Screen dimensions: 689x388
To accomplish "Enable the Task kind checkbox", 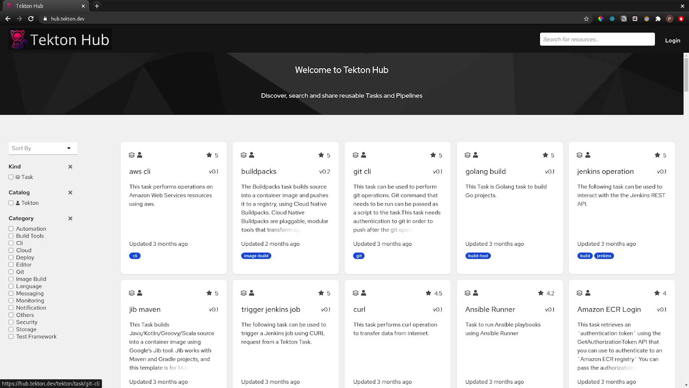I will click(x=11, y=177).
